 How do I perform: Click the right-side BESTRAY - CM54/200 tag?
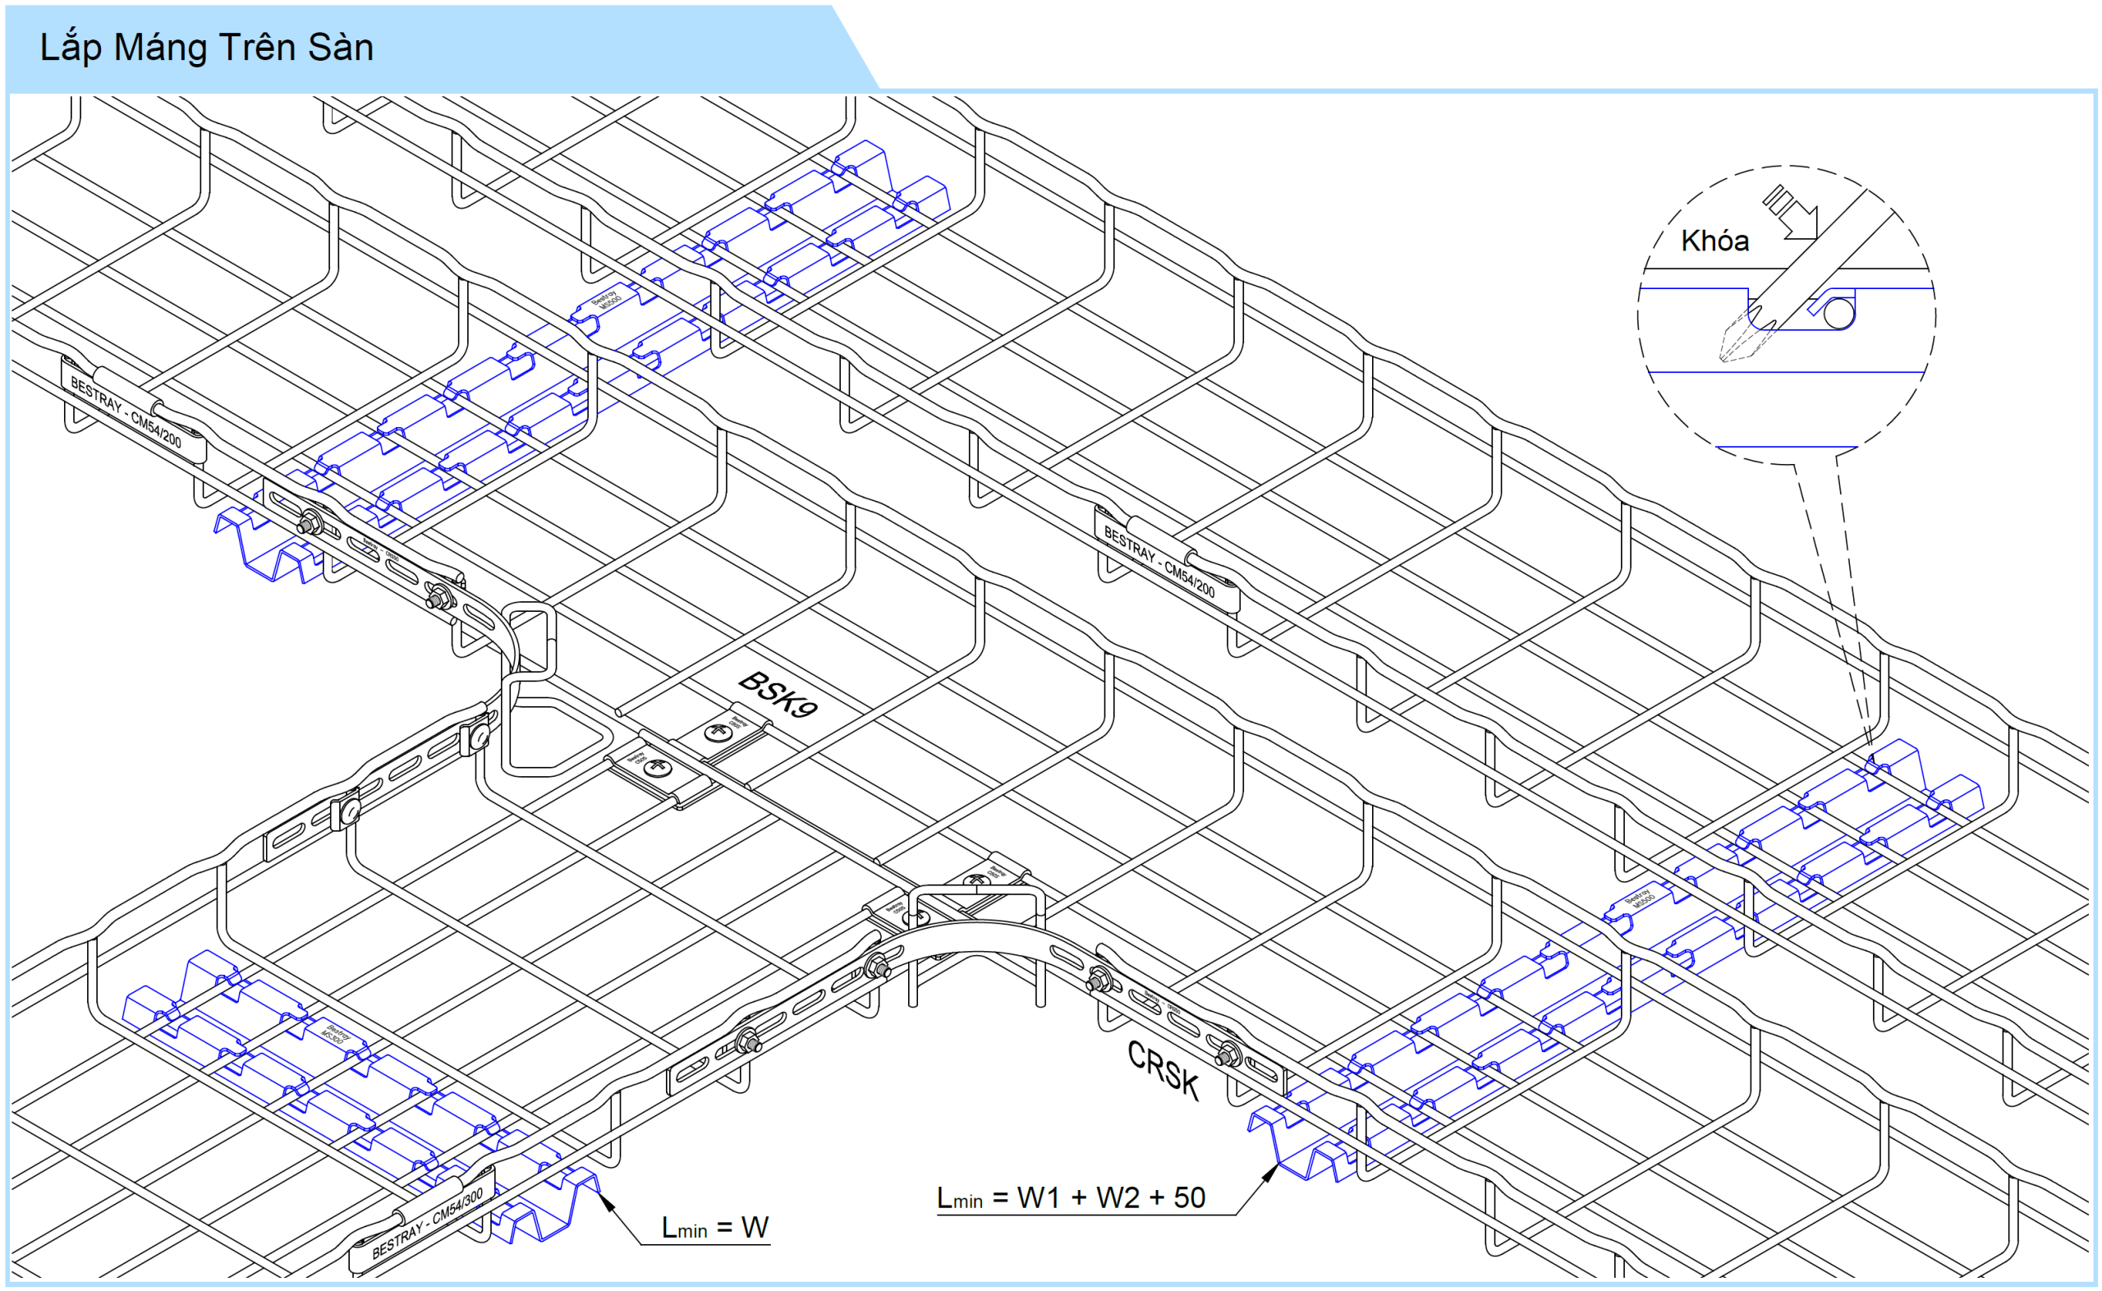pyautogui.click(x=1159, y=562)
